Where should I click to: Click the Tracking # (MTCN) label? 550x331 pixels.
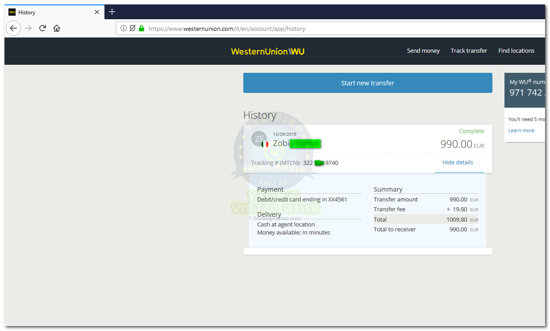tap(275, 163)
